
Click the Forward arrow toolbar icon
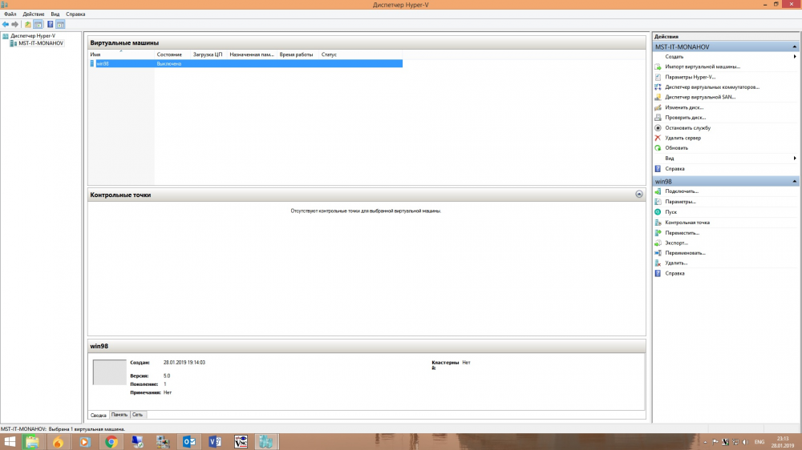[x=14, y=25]
